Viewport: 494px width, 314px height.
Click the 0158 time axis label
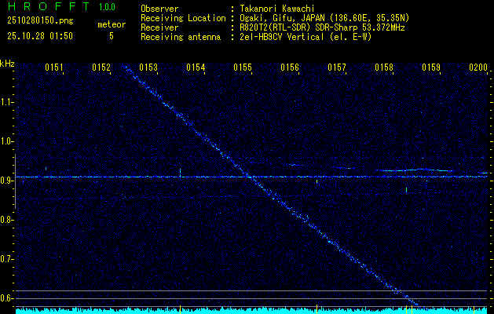(x=384, y=68)
